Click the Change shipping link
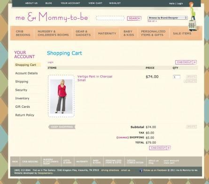The width and height of the screenshot is (209, 184). (x=123, y=137)
